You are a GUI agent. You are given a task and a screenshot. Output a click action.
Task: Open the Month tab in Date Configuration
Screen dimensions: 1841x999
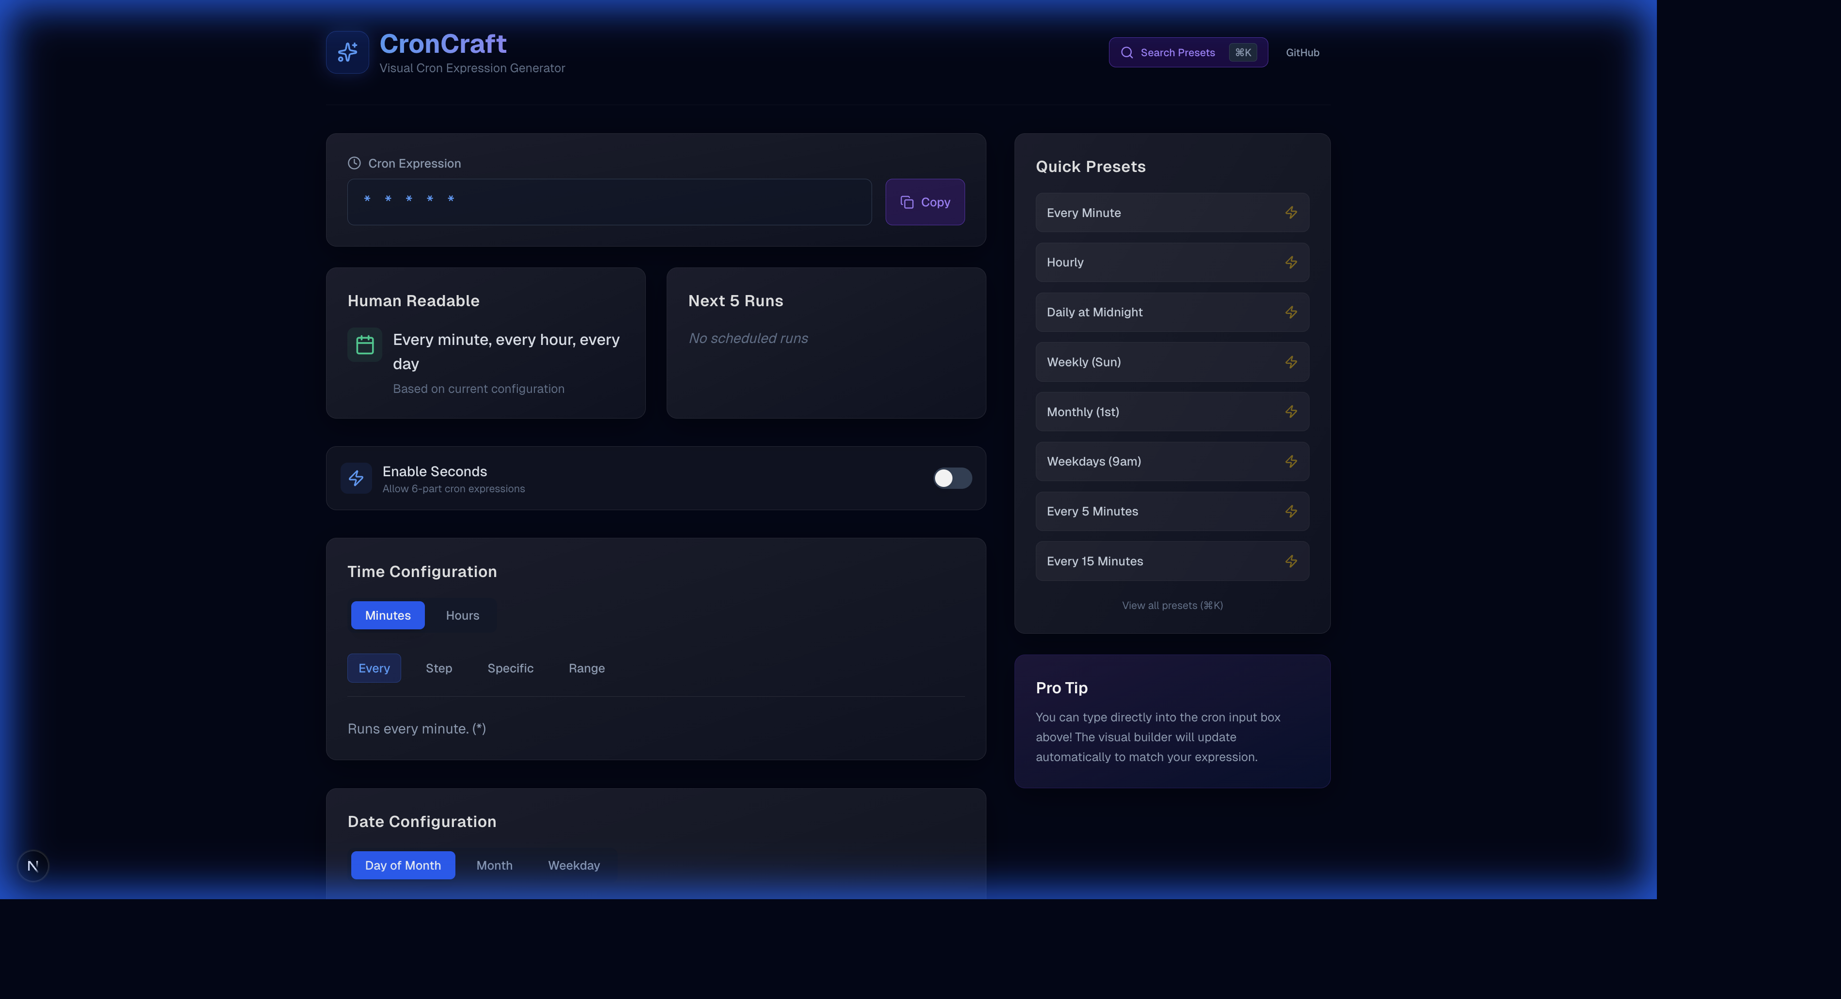495,865
